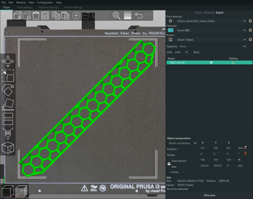The width and height of the screenshot is (253, 199).
Task: Enable the Brim checkbox
Action: 202,52
